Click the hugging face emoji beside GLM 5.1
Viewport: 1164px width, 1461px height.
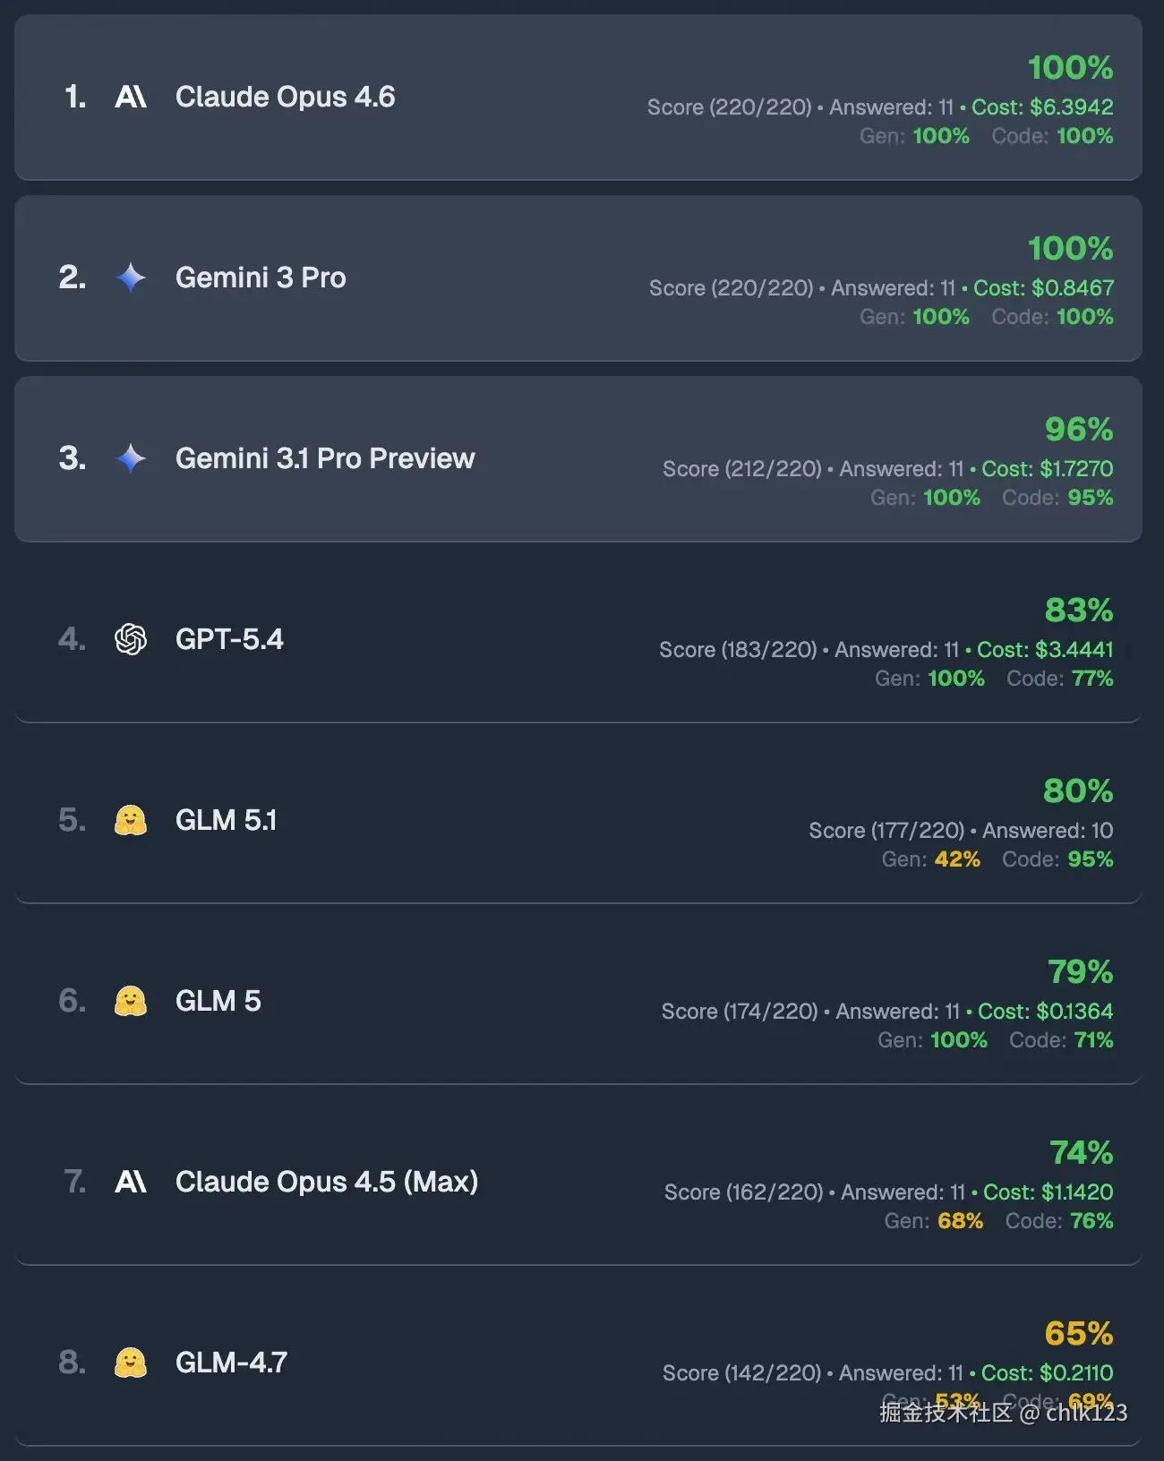click(131, 820)
